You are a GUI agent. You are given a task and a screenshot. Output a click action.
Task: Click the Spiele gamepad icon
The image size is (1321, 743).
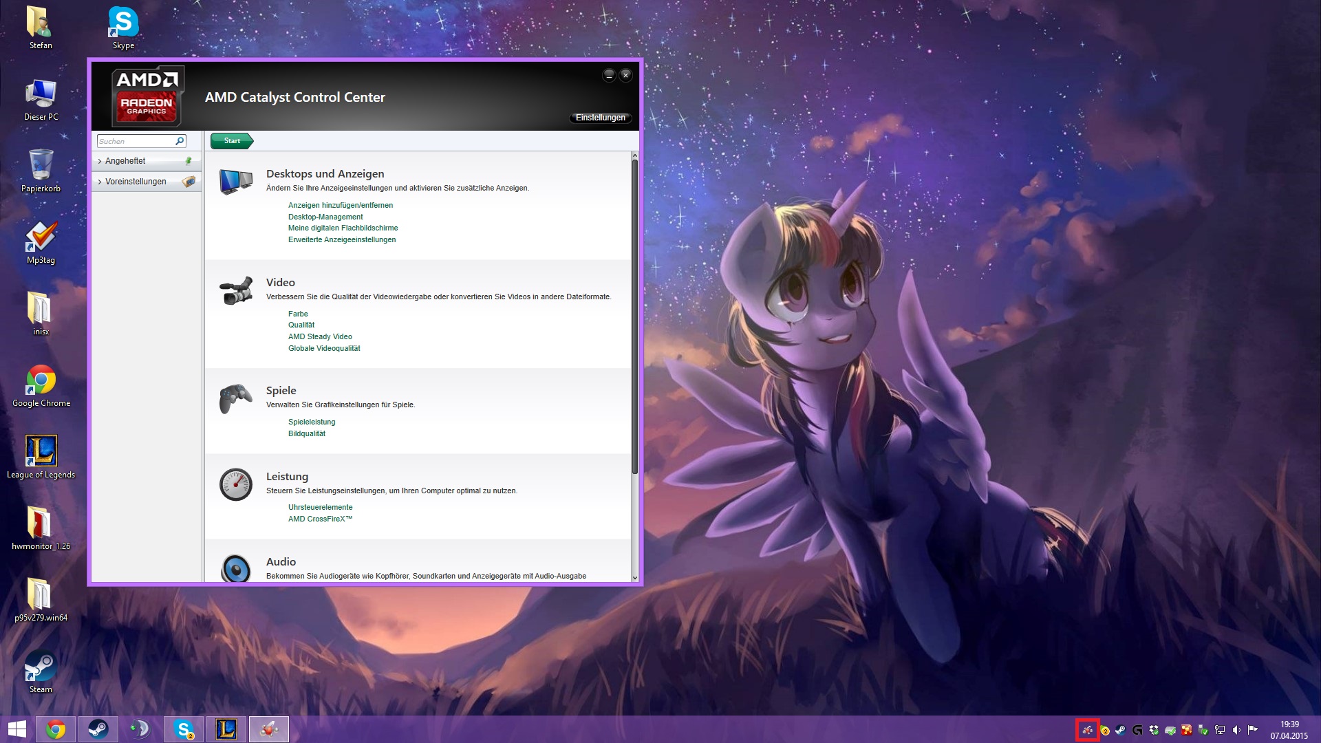click(235, 399)
